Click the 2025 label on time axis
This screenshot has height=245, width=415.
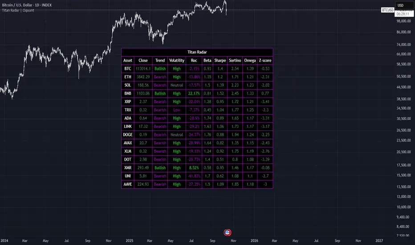tap(130, 241)
